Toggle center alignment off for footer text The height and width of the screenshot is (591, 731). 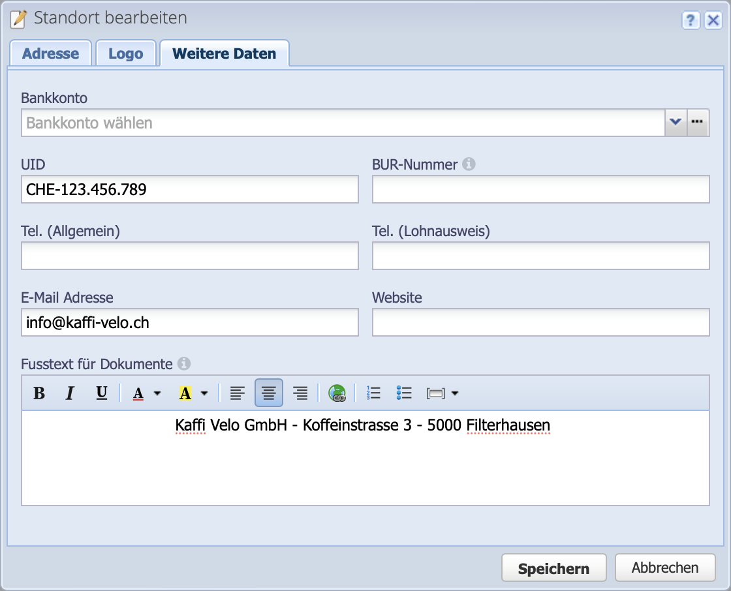click(x=268, y=393)
